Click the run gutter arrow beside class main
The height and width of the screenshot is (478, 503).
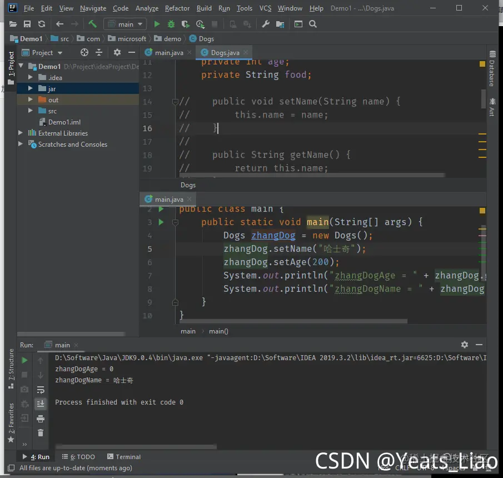[161, 209]
